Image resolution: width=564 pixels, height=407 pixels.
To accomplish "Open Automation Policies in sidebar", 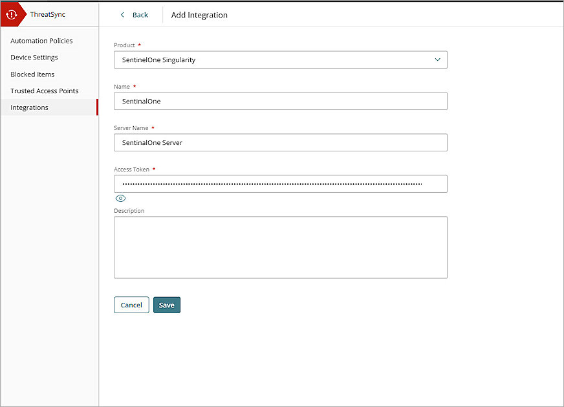I will coord(41,41).
